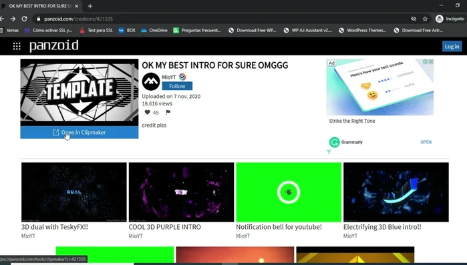467x265 pixels.
Task: Open the OneDrive bookmark
Action: tap(154, 30)
